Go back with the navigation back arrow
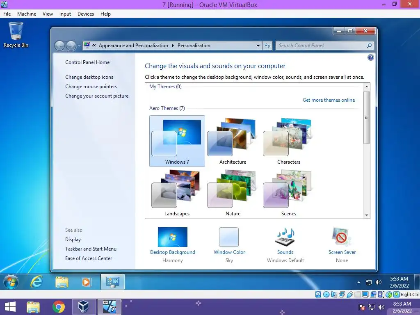Image resolution: width=420 pixels, height=315 pixels. click(x=60, y=46)
